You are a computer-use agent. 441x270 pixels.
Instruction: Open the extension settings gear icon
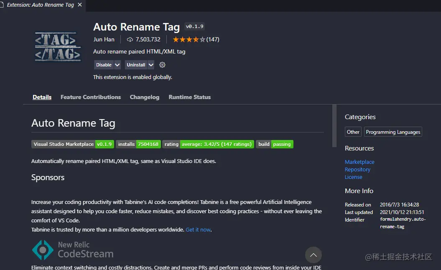(162, 65)
